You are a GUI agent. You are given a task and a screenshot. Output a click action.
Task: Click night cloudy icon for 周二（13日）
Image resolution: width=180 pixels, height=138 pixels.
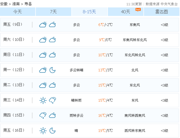coord(53,85)
